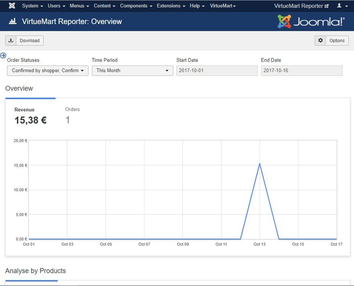This screenshot has width=354, height=286.
Task: Click the external link icon after VirtueMart Reporter
Action: [327, 6]
